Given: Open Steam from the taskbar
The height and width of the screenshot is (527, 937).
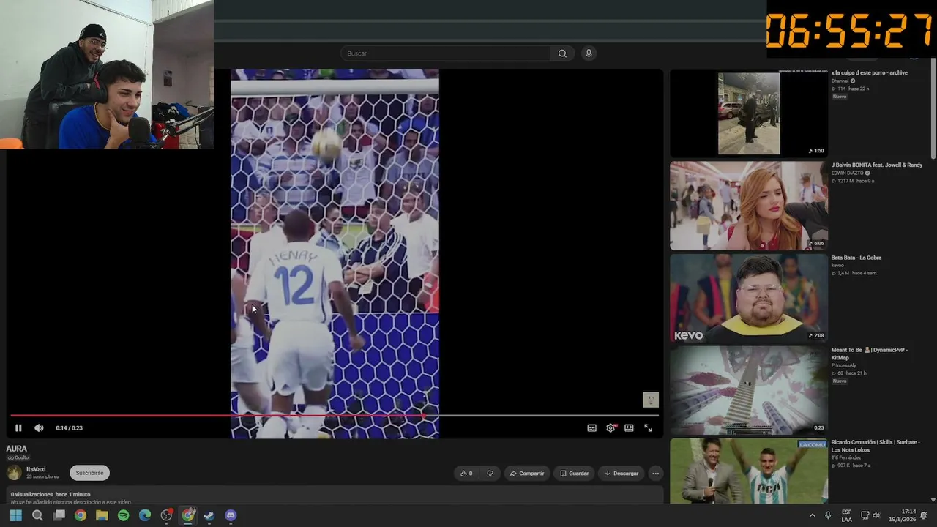Looking at the screenshot, I should click(209, 515).
